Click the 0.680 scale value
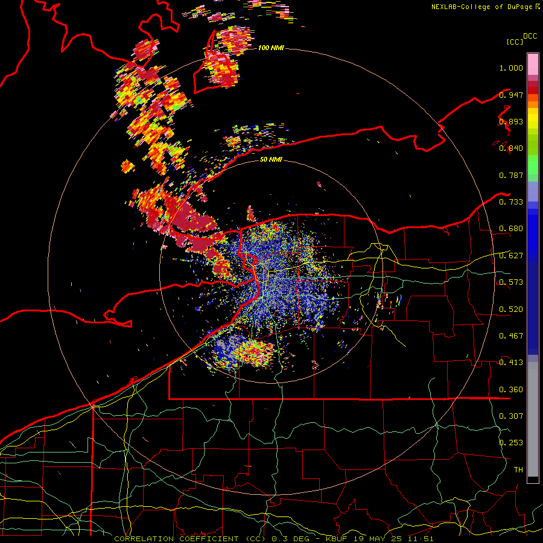543x543 pixels. [511, 229]
